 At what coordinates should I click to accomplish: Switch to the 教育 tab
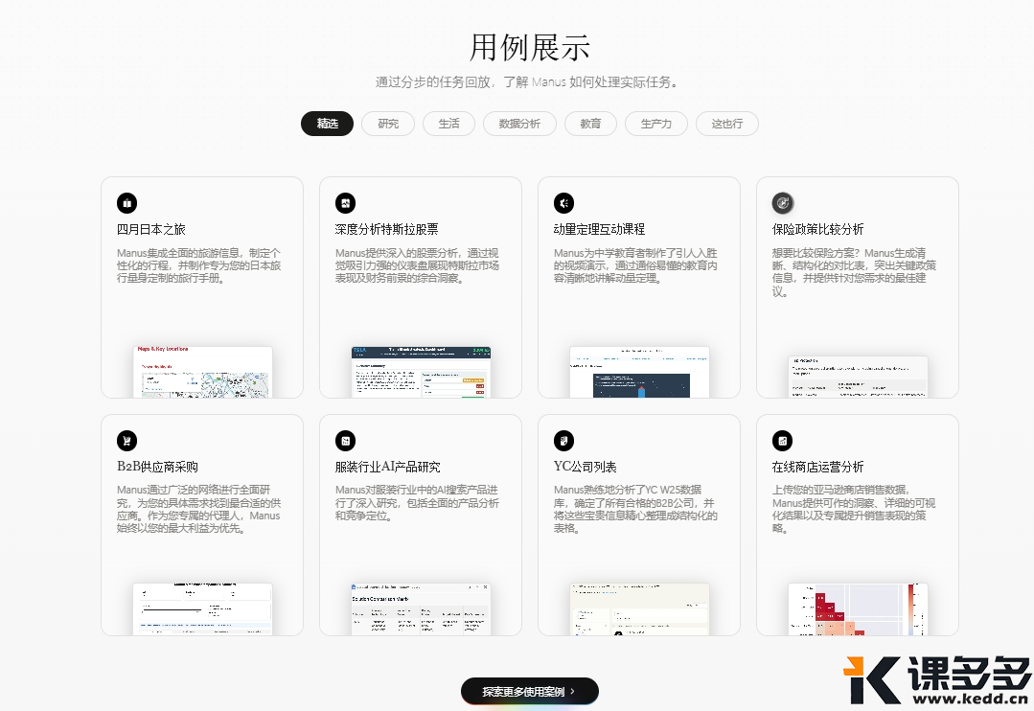pyautogui.click(x=590, y=124)
